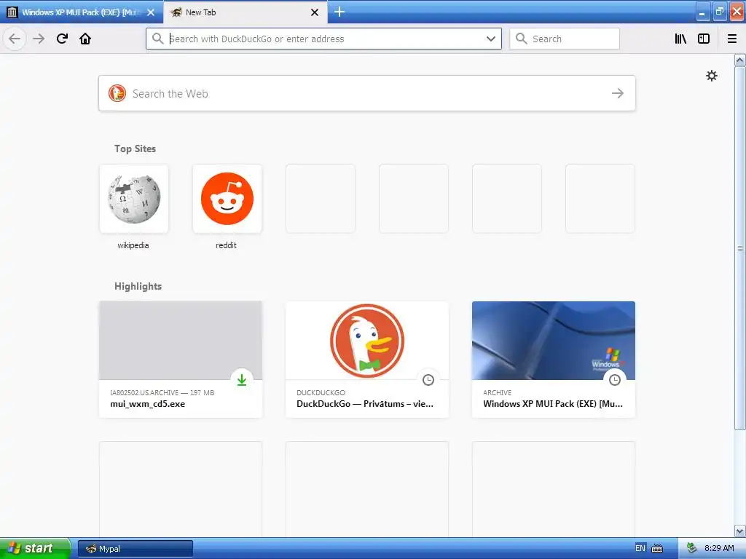
Task: Open the reddit top site tile
Action: tap(227, 199)
